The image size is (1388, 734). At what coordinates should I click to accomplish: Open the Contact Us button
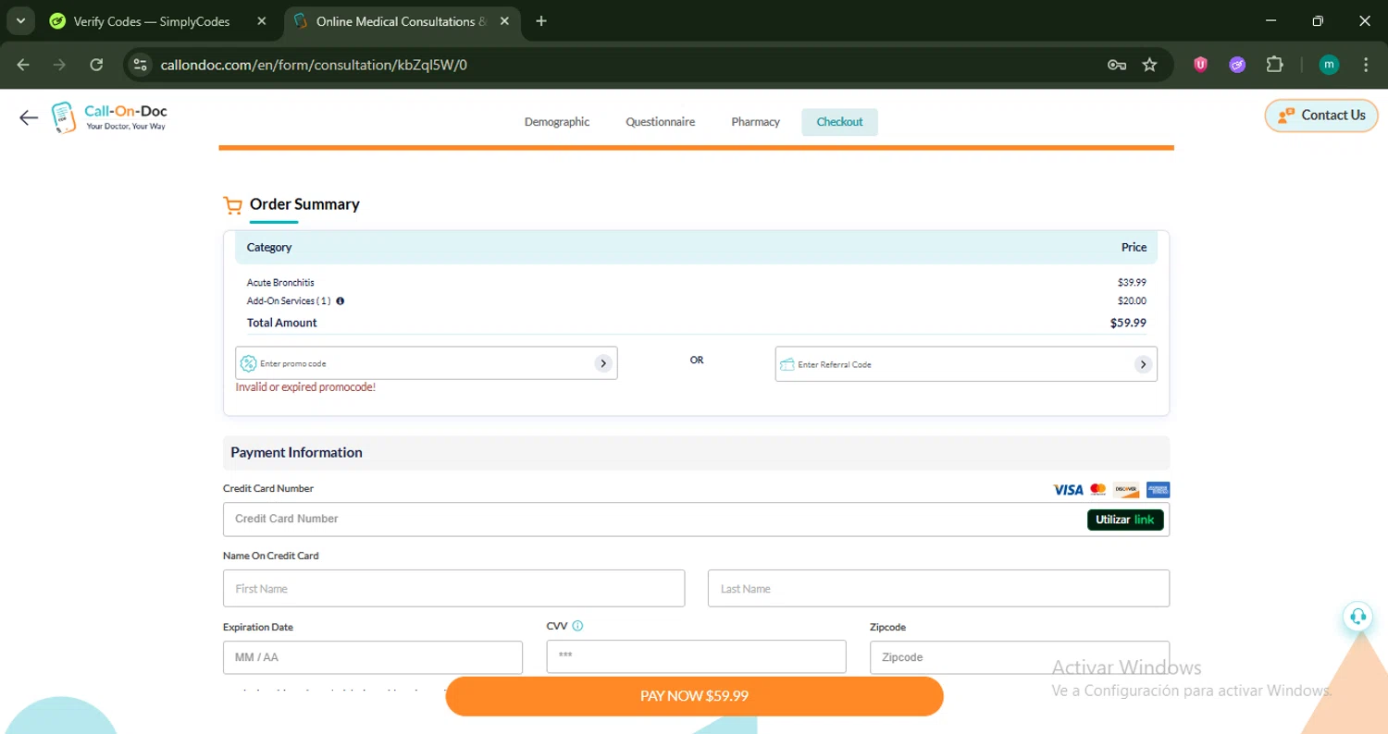tap(1321, 116)
